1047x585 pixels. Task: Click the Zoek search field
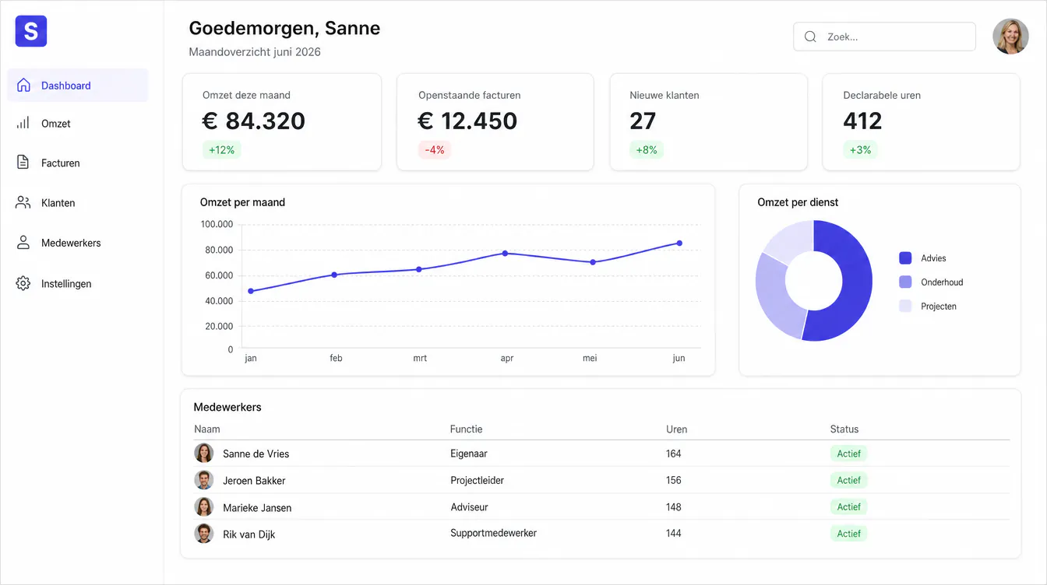(884, 37)
